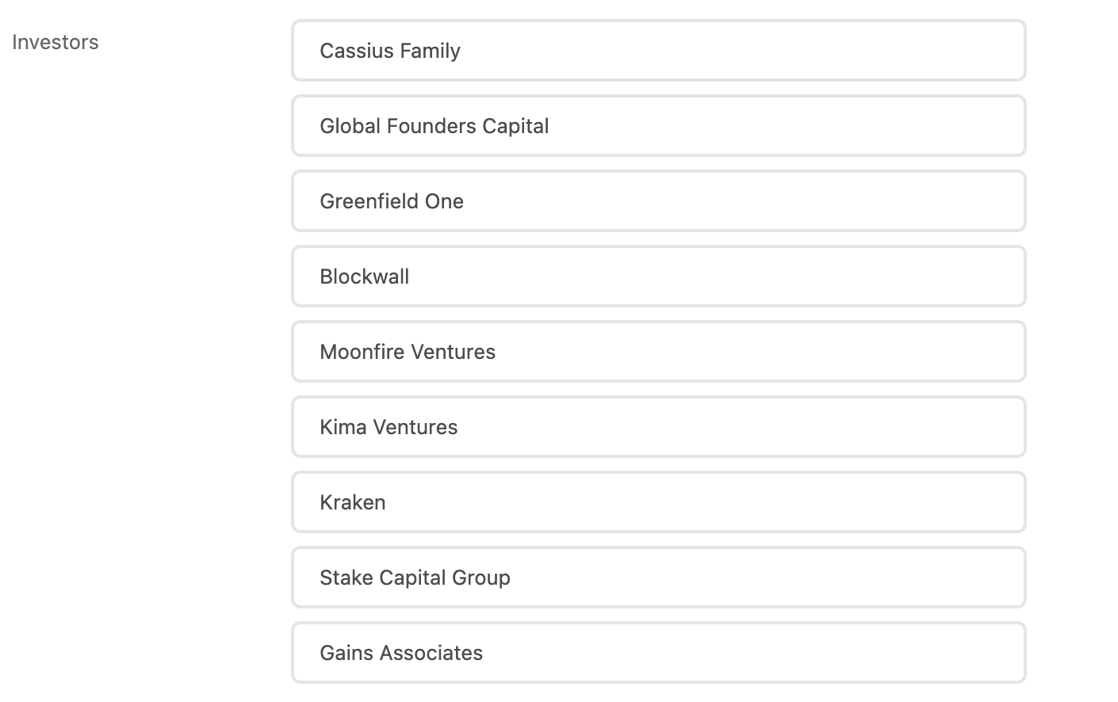Click the Investors section label
The width and height of the screenshot is (1118, 702).
pyautogui.click(x=56, y=42)
